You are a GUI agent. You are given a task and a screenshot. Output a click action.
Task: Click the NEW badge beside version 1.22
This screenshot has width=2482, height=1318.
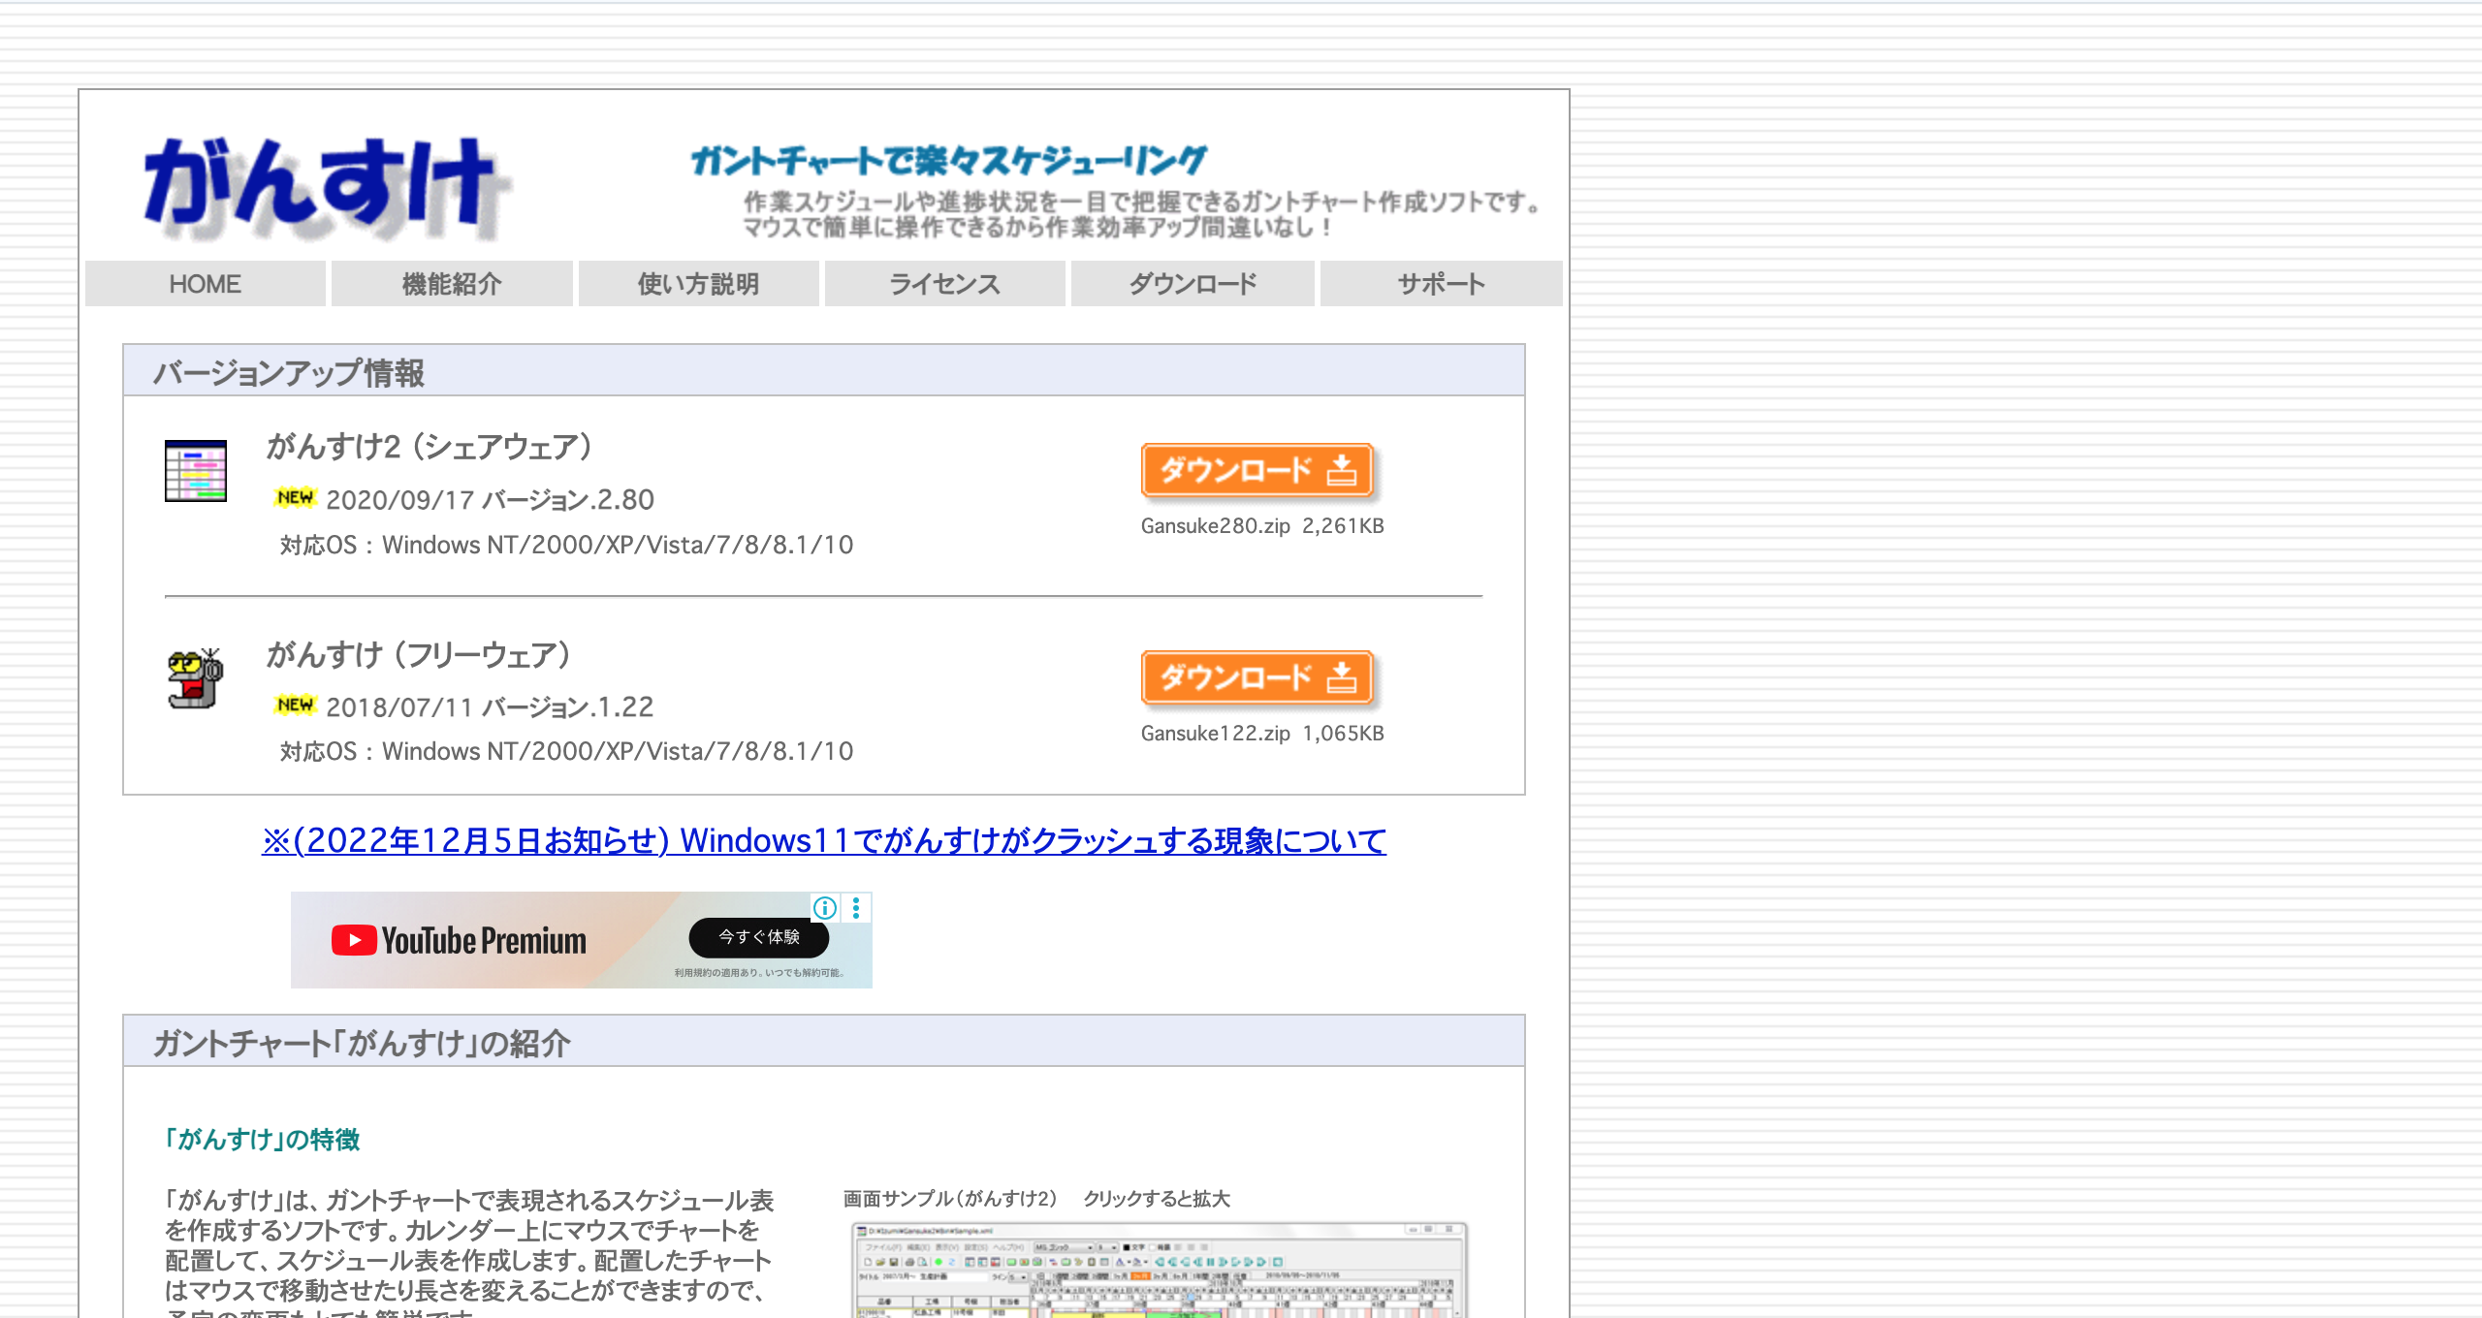(295, 706)
